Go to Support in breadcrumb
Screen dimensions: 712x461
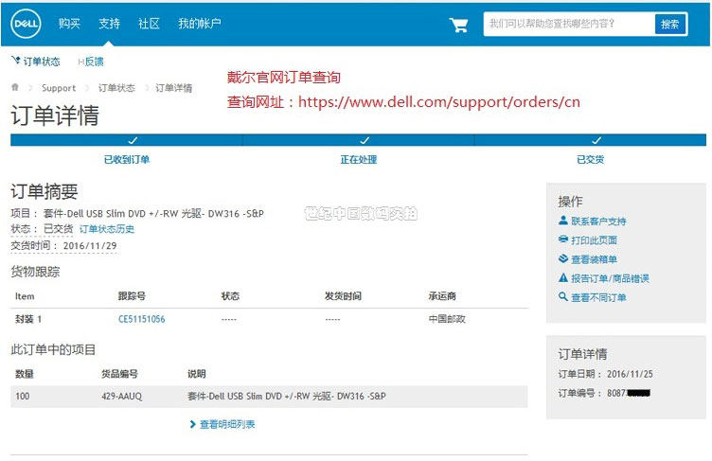[59, 88]
